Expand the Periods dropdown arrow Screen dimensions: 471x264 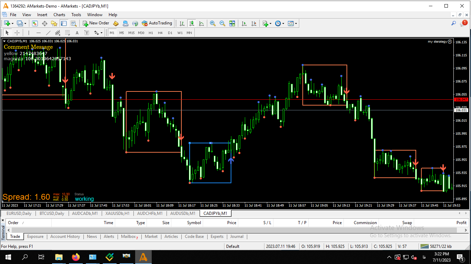pos(283,23)
